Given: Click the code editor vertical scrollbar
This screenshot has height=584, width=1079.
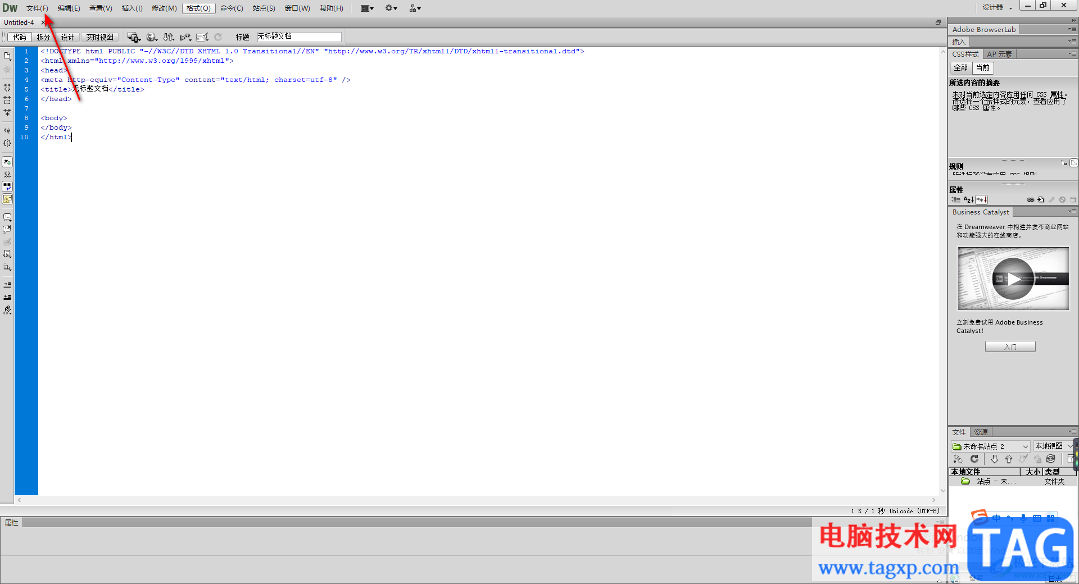Looking at the screenshot, I should point(943,271).
